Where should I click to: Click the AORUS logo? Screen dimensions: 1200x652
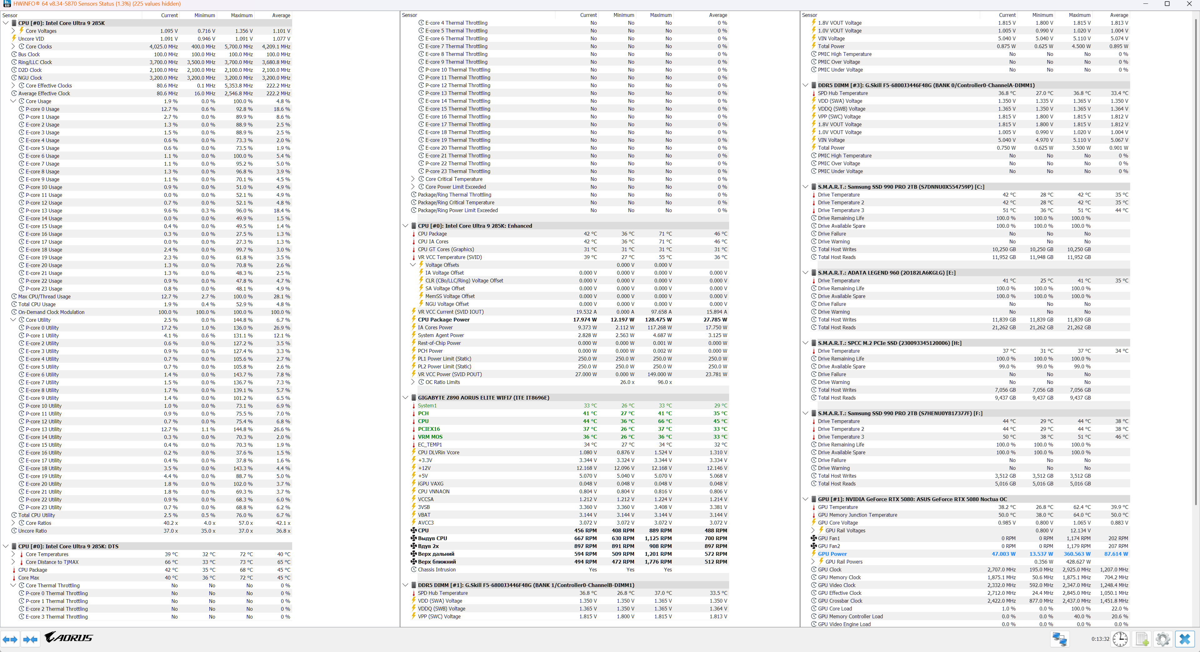coord(69,637)
